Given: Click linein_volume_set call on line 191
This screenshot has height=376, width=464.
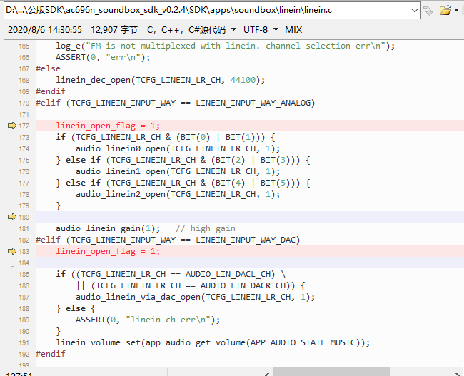Looking at the screenshot, I should pos(213,342).
